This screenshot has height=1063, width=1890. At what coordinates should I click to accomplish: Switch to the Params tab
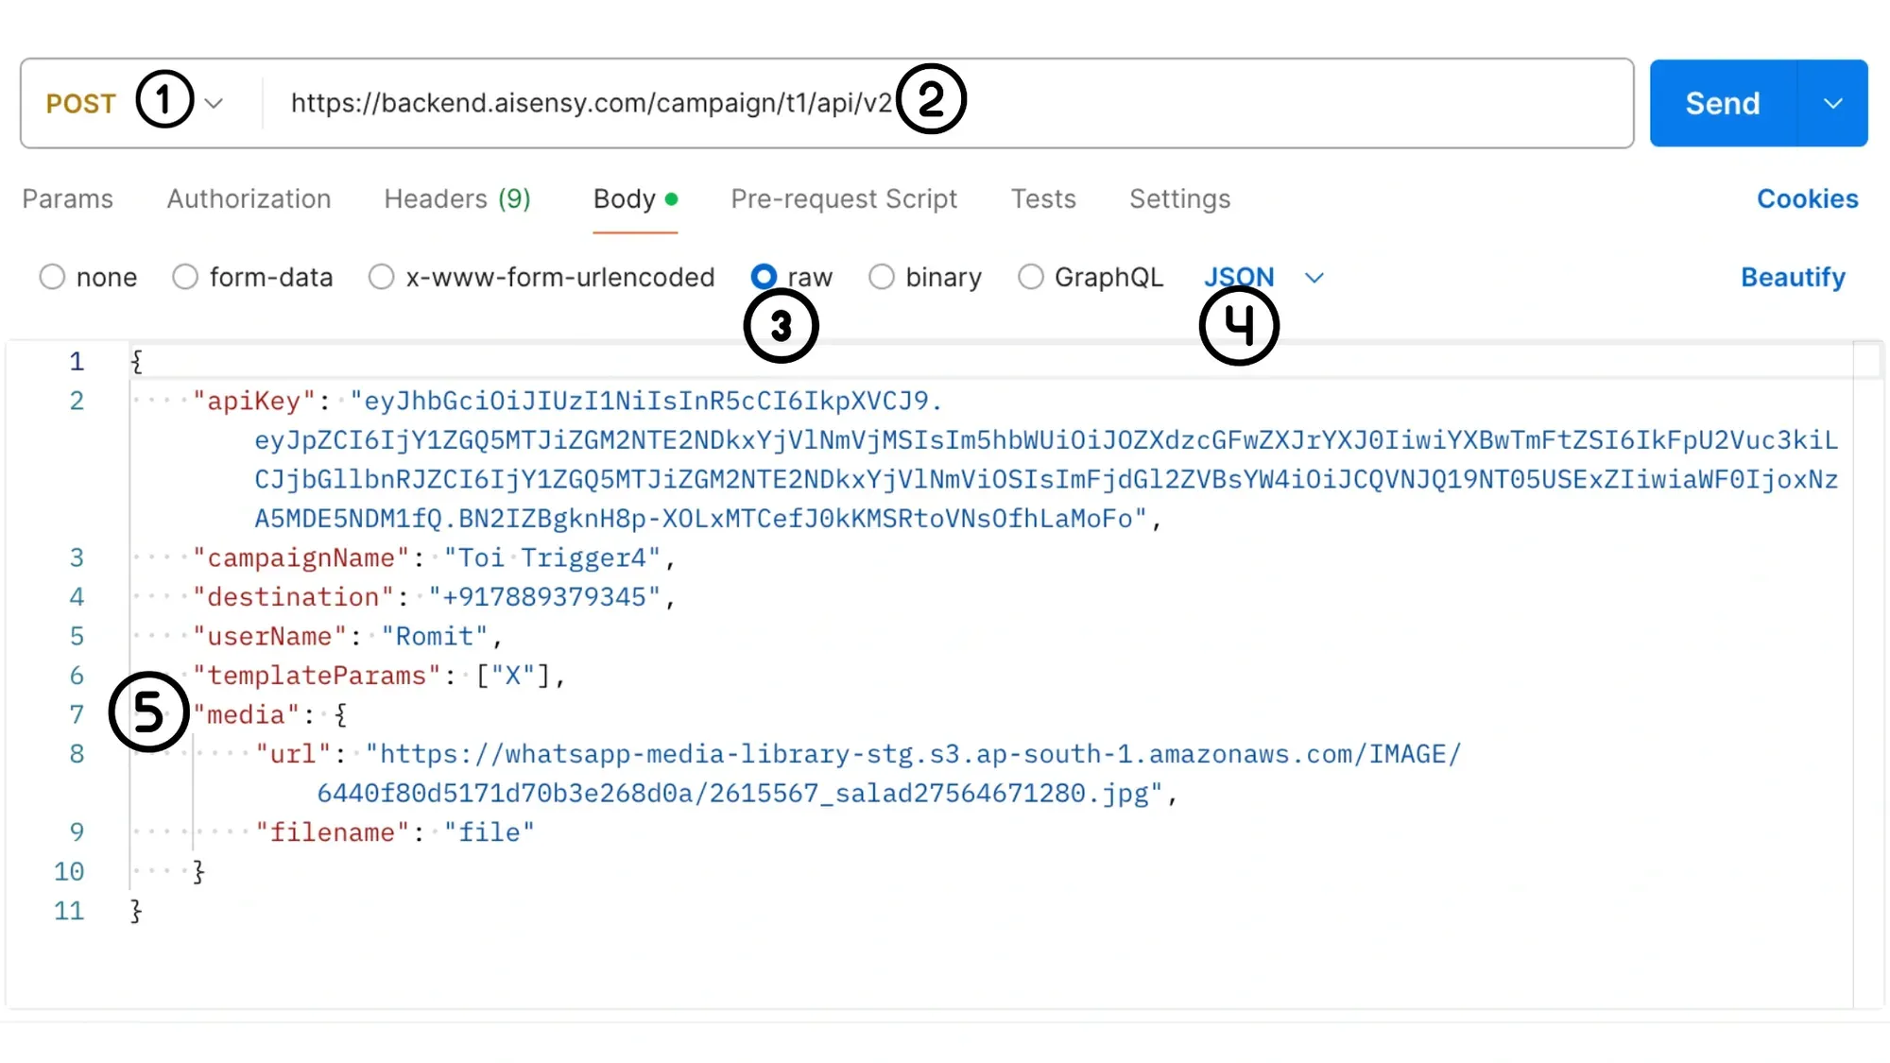point(67,198)
